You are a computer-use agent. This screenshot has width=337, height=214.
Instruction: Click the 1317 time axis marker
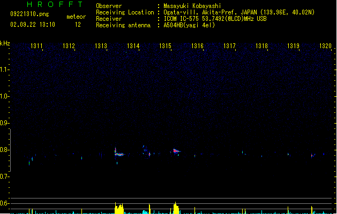pos(229,46)
